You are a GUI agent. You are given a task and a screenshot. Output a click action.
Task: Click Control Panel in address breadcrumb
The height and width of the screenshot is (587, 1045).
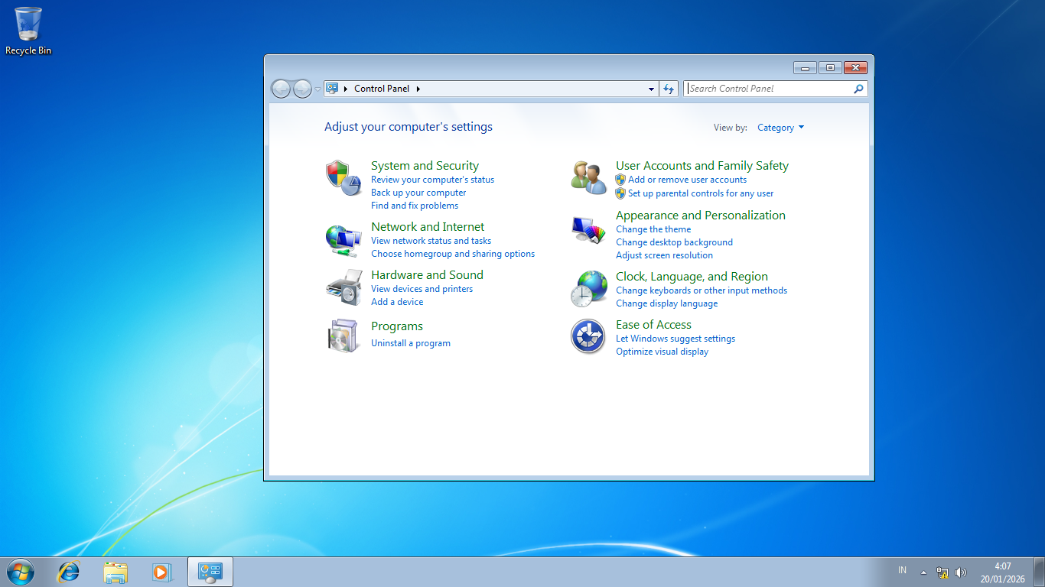[x=382, y=89]
